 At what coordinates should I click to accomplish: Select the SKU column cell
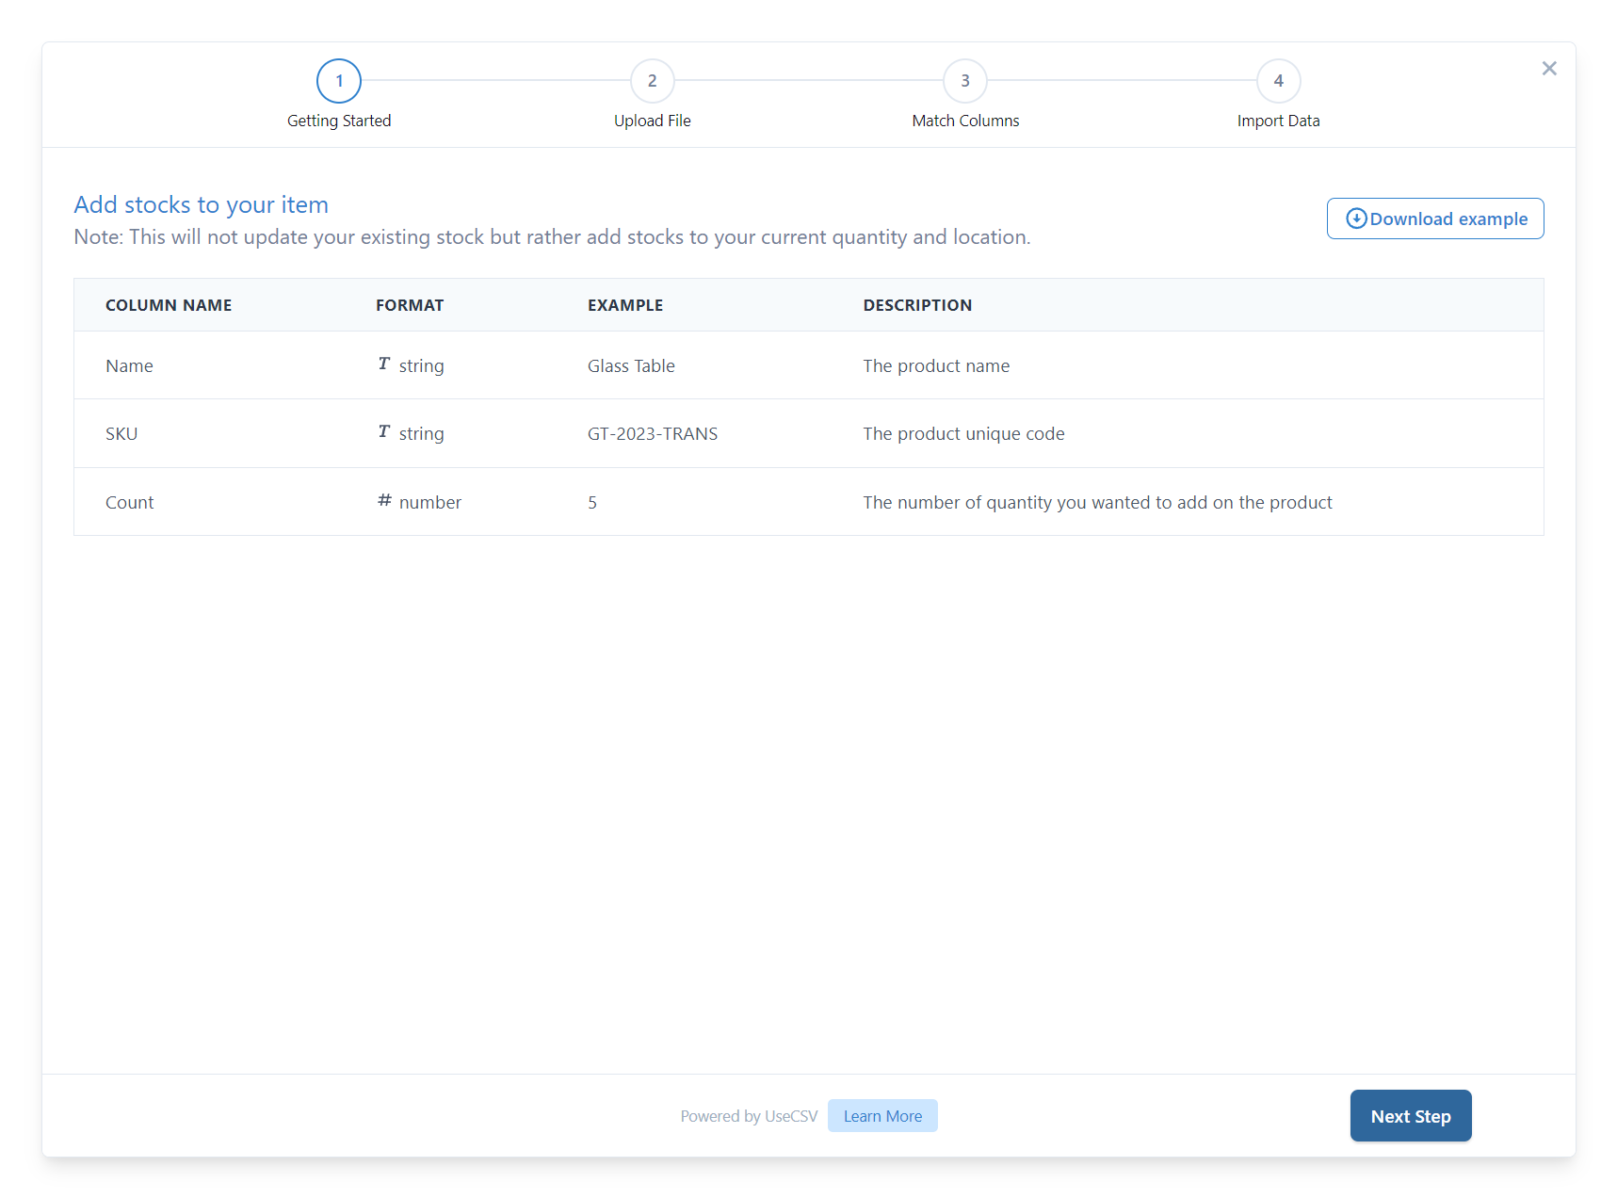point(121,433)
